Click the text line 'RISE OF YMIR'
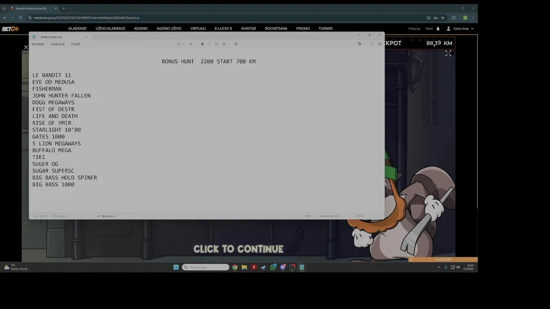This screenshot has height=309, width=550. (52, 123)
